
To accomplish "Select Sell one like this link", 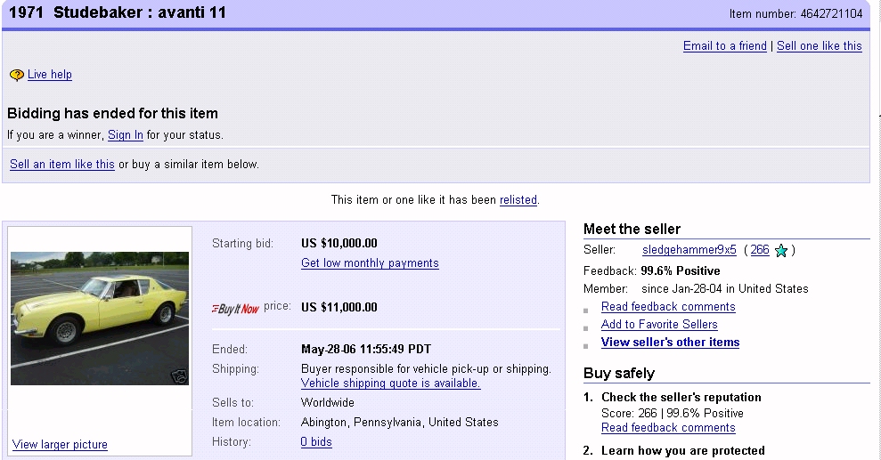I will click(x=819, y=46).
